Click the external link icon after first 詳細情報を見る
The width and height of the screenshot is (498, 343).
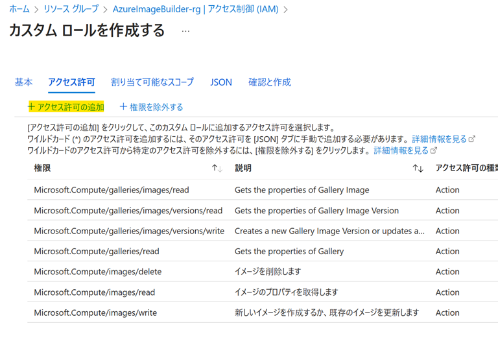click(x=472, y=139)
